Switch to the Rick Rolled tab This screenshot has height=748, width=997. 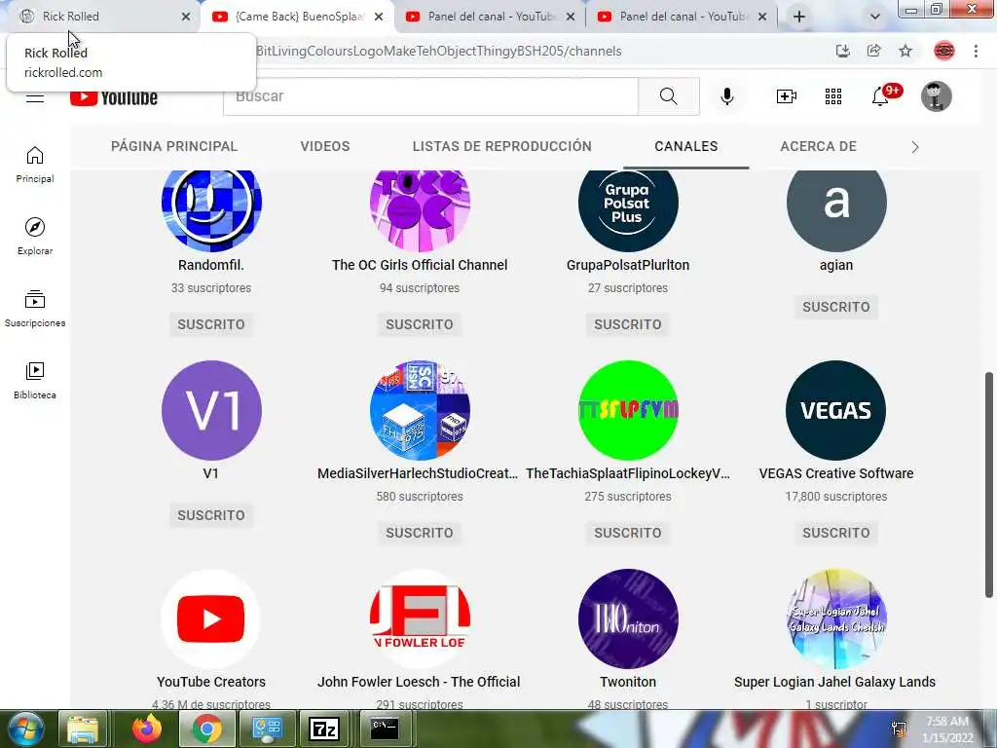[x=101, y=17]
